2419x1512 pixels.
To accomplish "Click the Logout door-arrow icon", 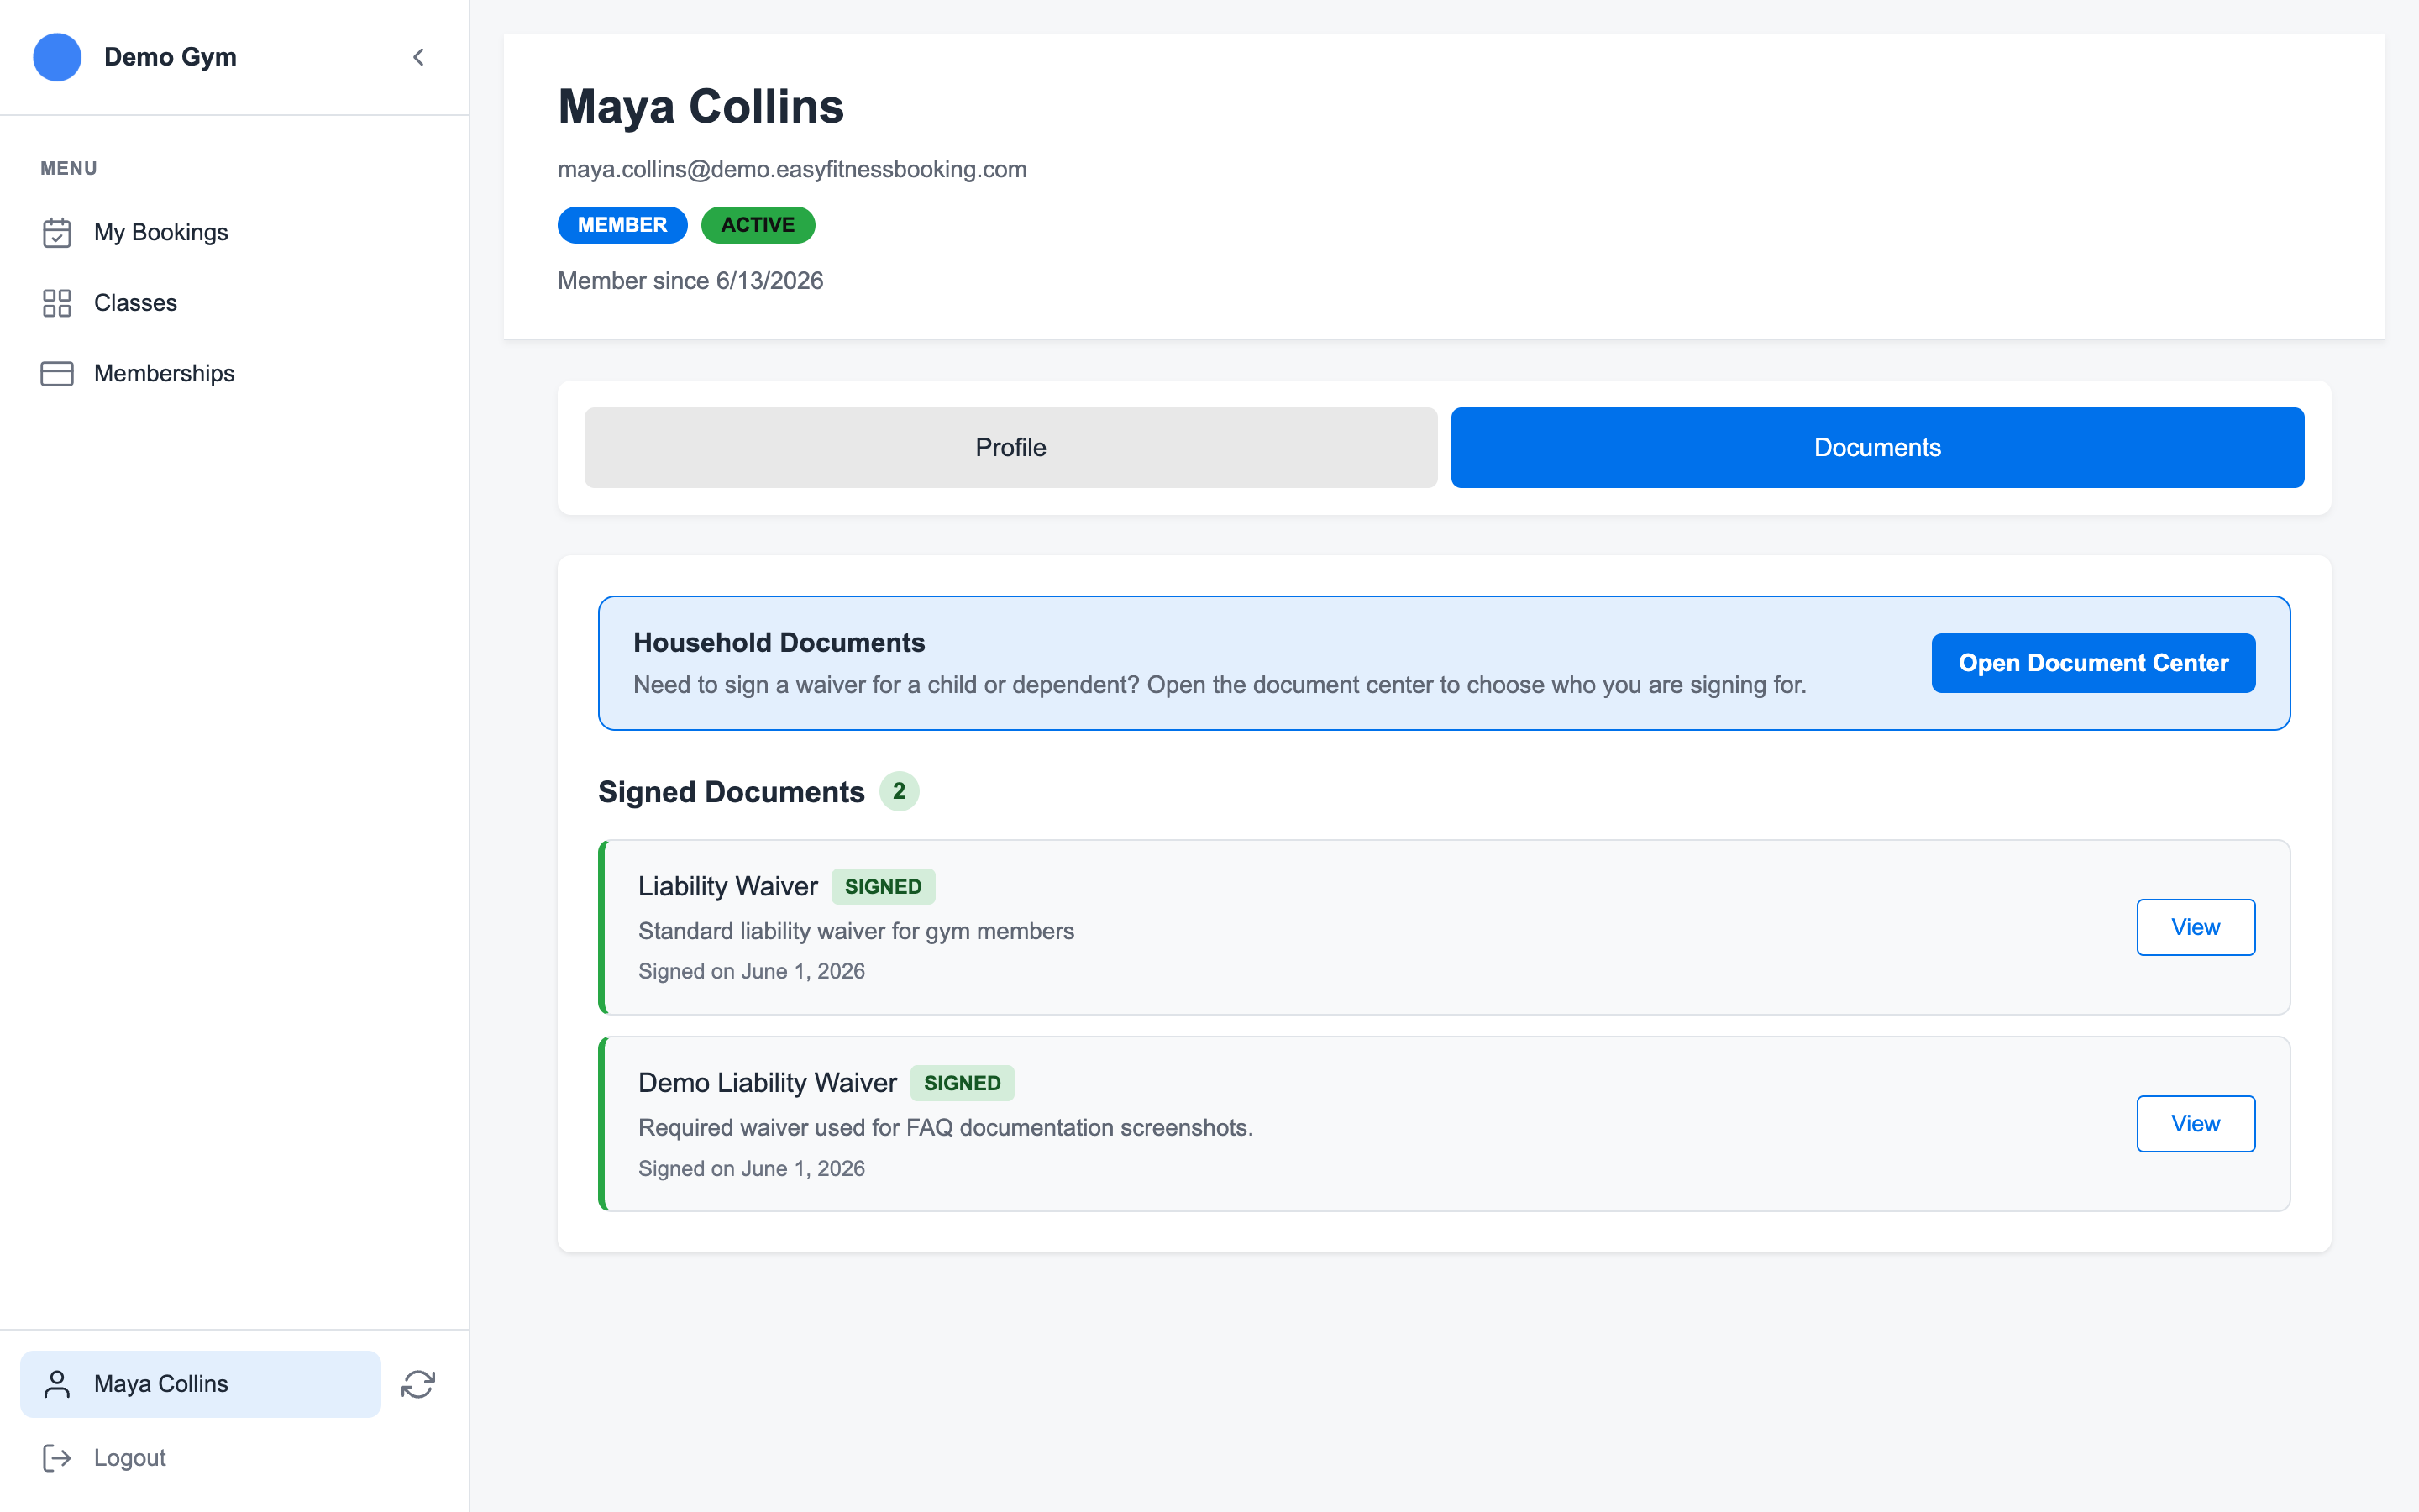I will (x=57, y=1458).
